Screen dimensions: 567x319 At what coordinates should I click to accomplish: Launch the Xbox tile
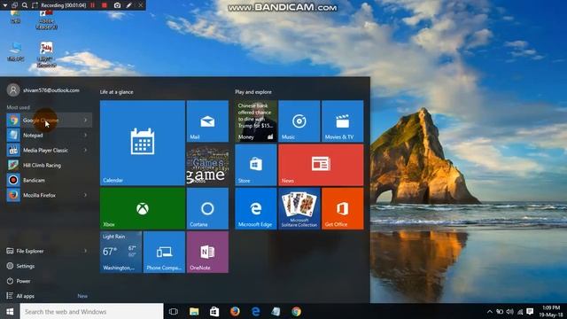coord(143,209)
